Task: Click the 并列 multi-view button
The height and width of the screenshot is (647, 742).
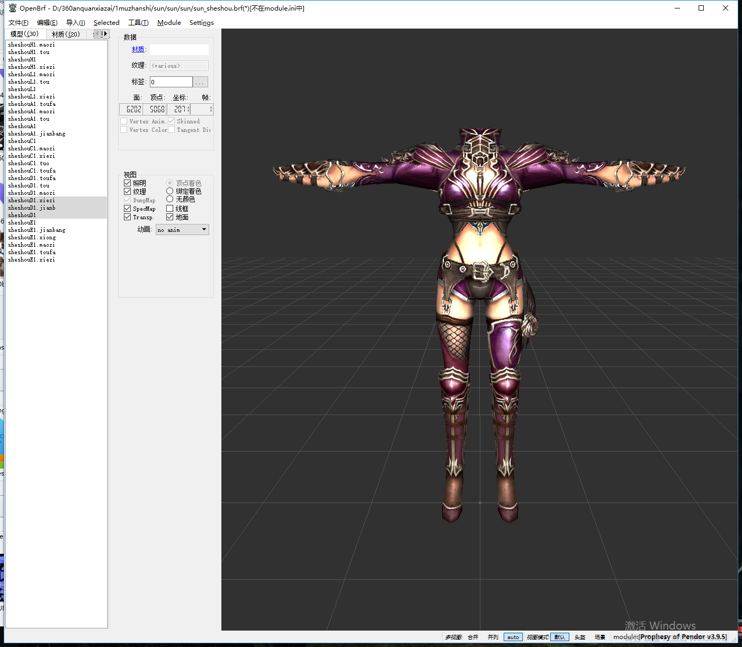Action: click(493, 637)
